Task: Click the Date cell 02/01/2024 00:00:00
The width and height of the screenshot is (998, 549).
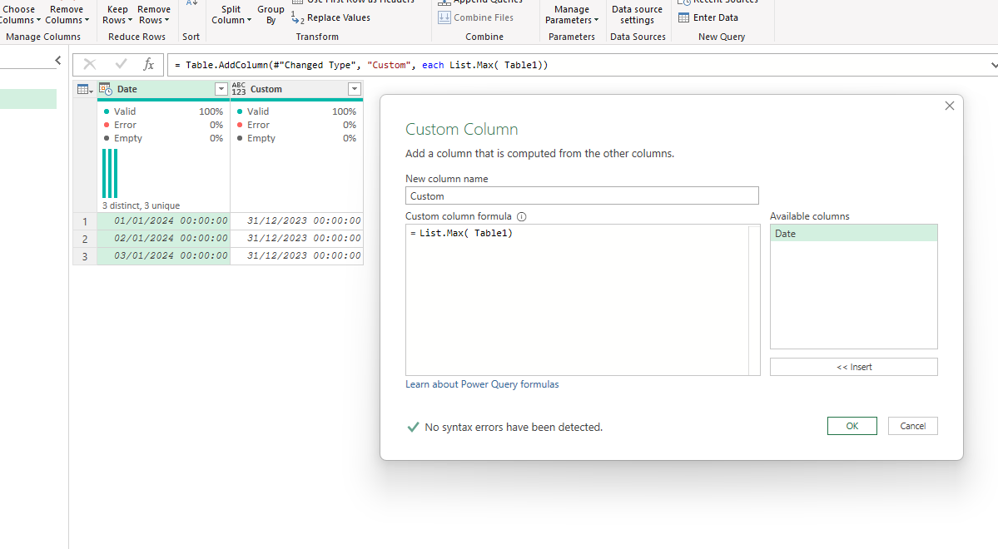Action: (x=164, y=238)
